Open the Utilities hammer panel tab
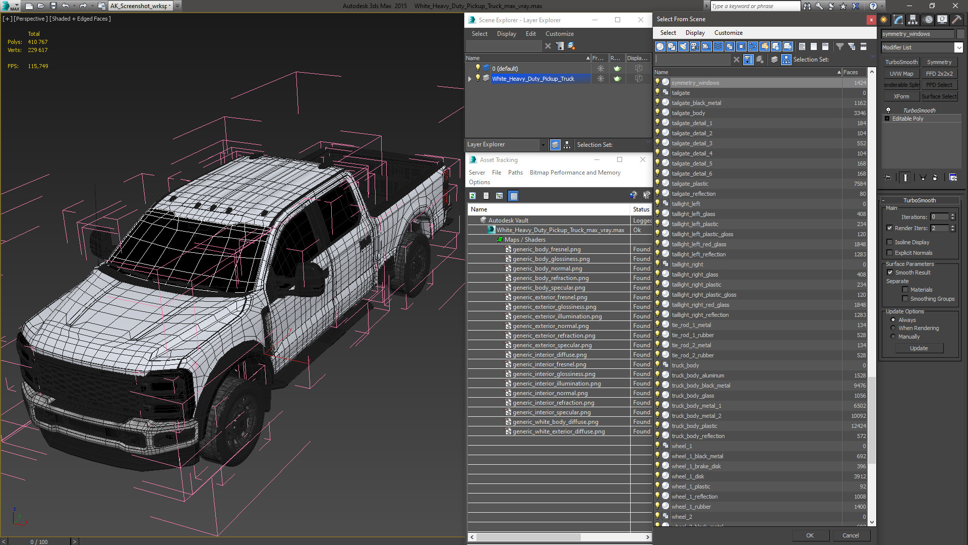The width and height of the screenshot is (968, 545). tap(956, 20)
